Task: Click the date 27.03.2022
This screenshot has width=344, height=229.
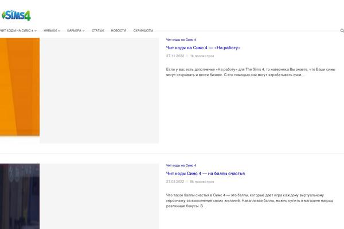Action: point(175,181)
